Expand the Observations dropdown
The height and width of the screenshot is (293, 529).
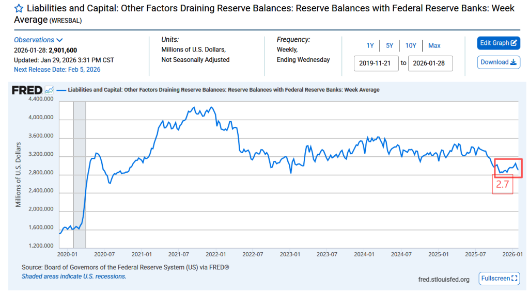38,40
